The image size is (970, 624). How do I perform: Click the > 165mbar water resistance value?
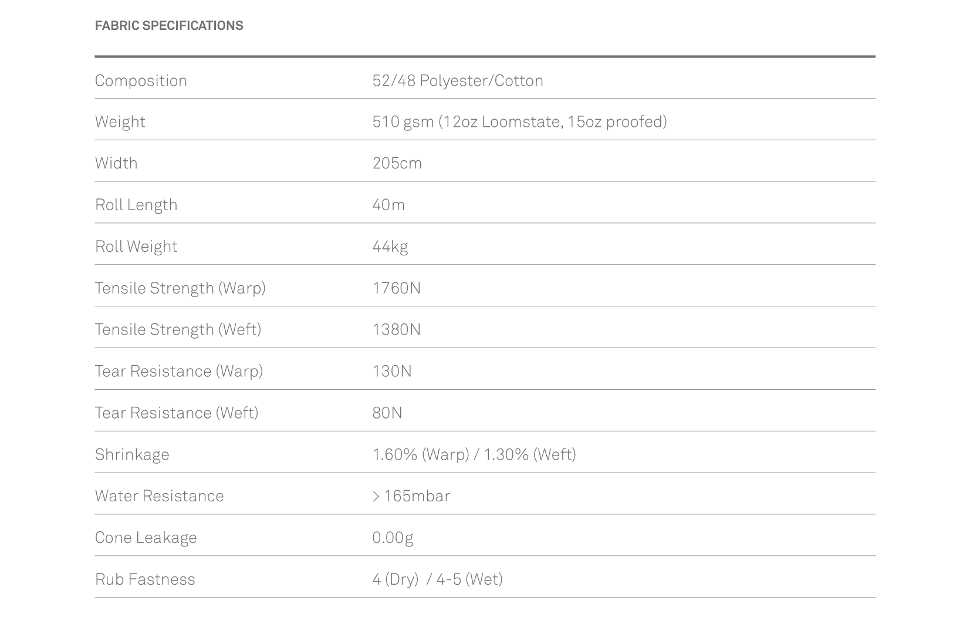(411, 496)
